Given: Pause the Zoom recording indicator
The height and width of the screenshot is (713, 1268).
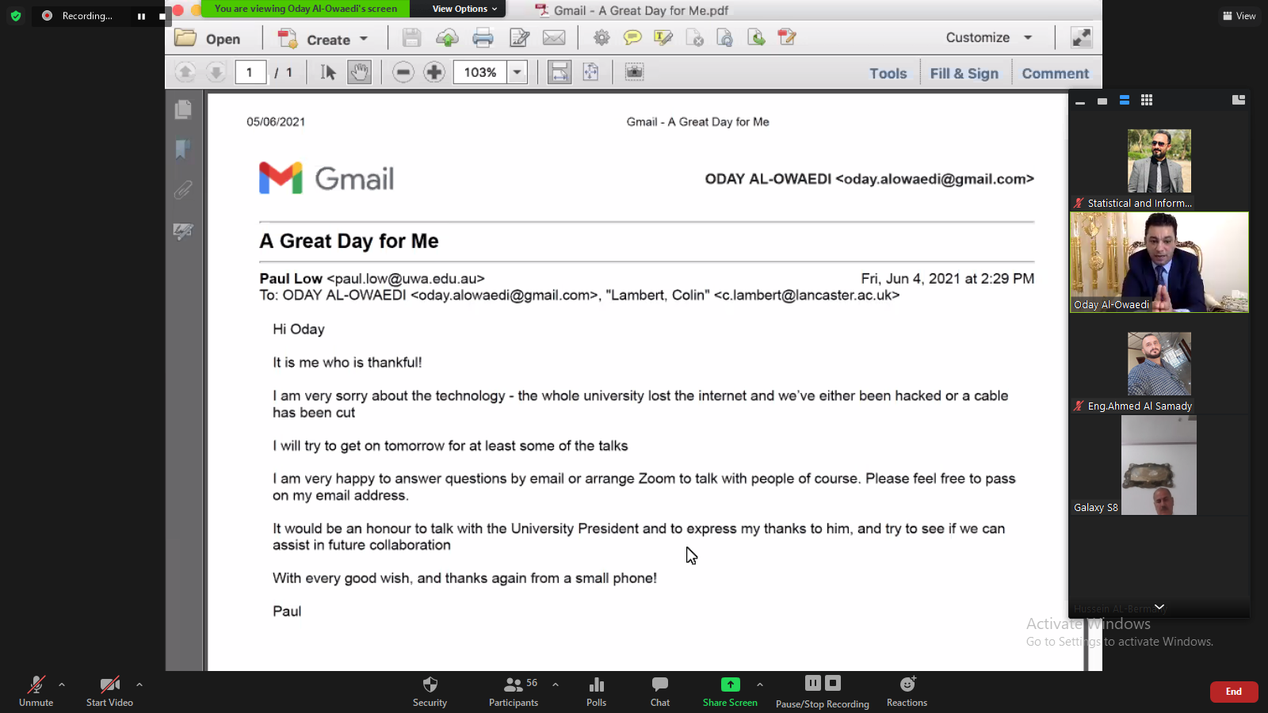Looking at the screenshot, I should [x=141, y=16].
